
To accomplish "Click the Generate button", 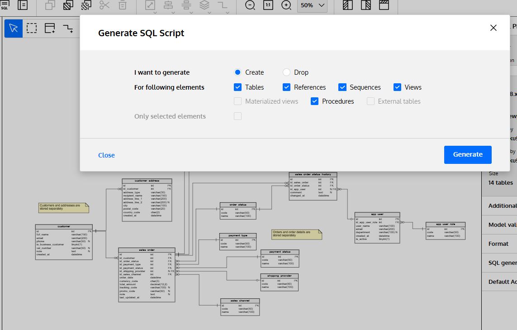I will [468, 154].
